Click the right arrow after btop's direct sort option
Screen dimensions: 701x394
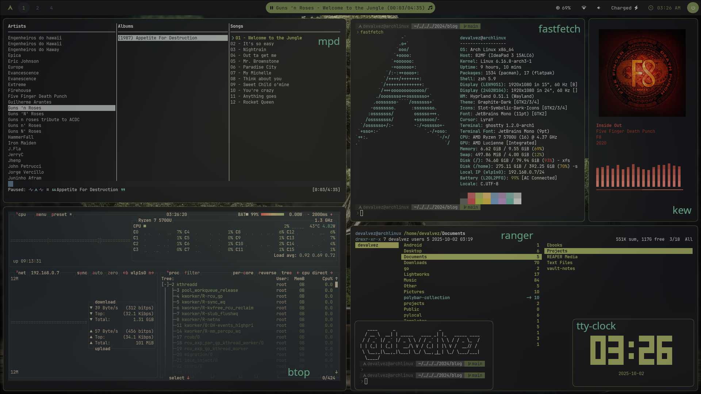[332, 273]
